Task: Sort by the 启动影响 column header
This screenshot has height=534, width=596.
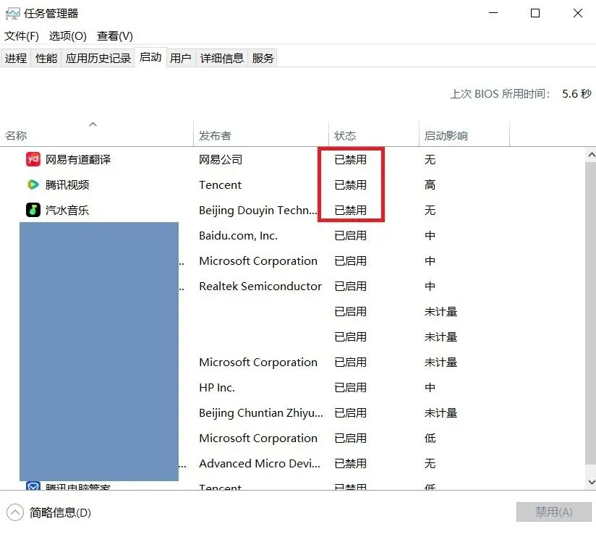Action: point(464,134)
